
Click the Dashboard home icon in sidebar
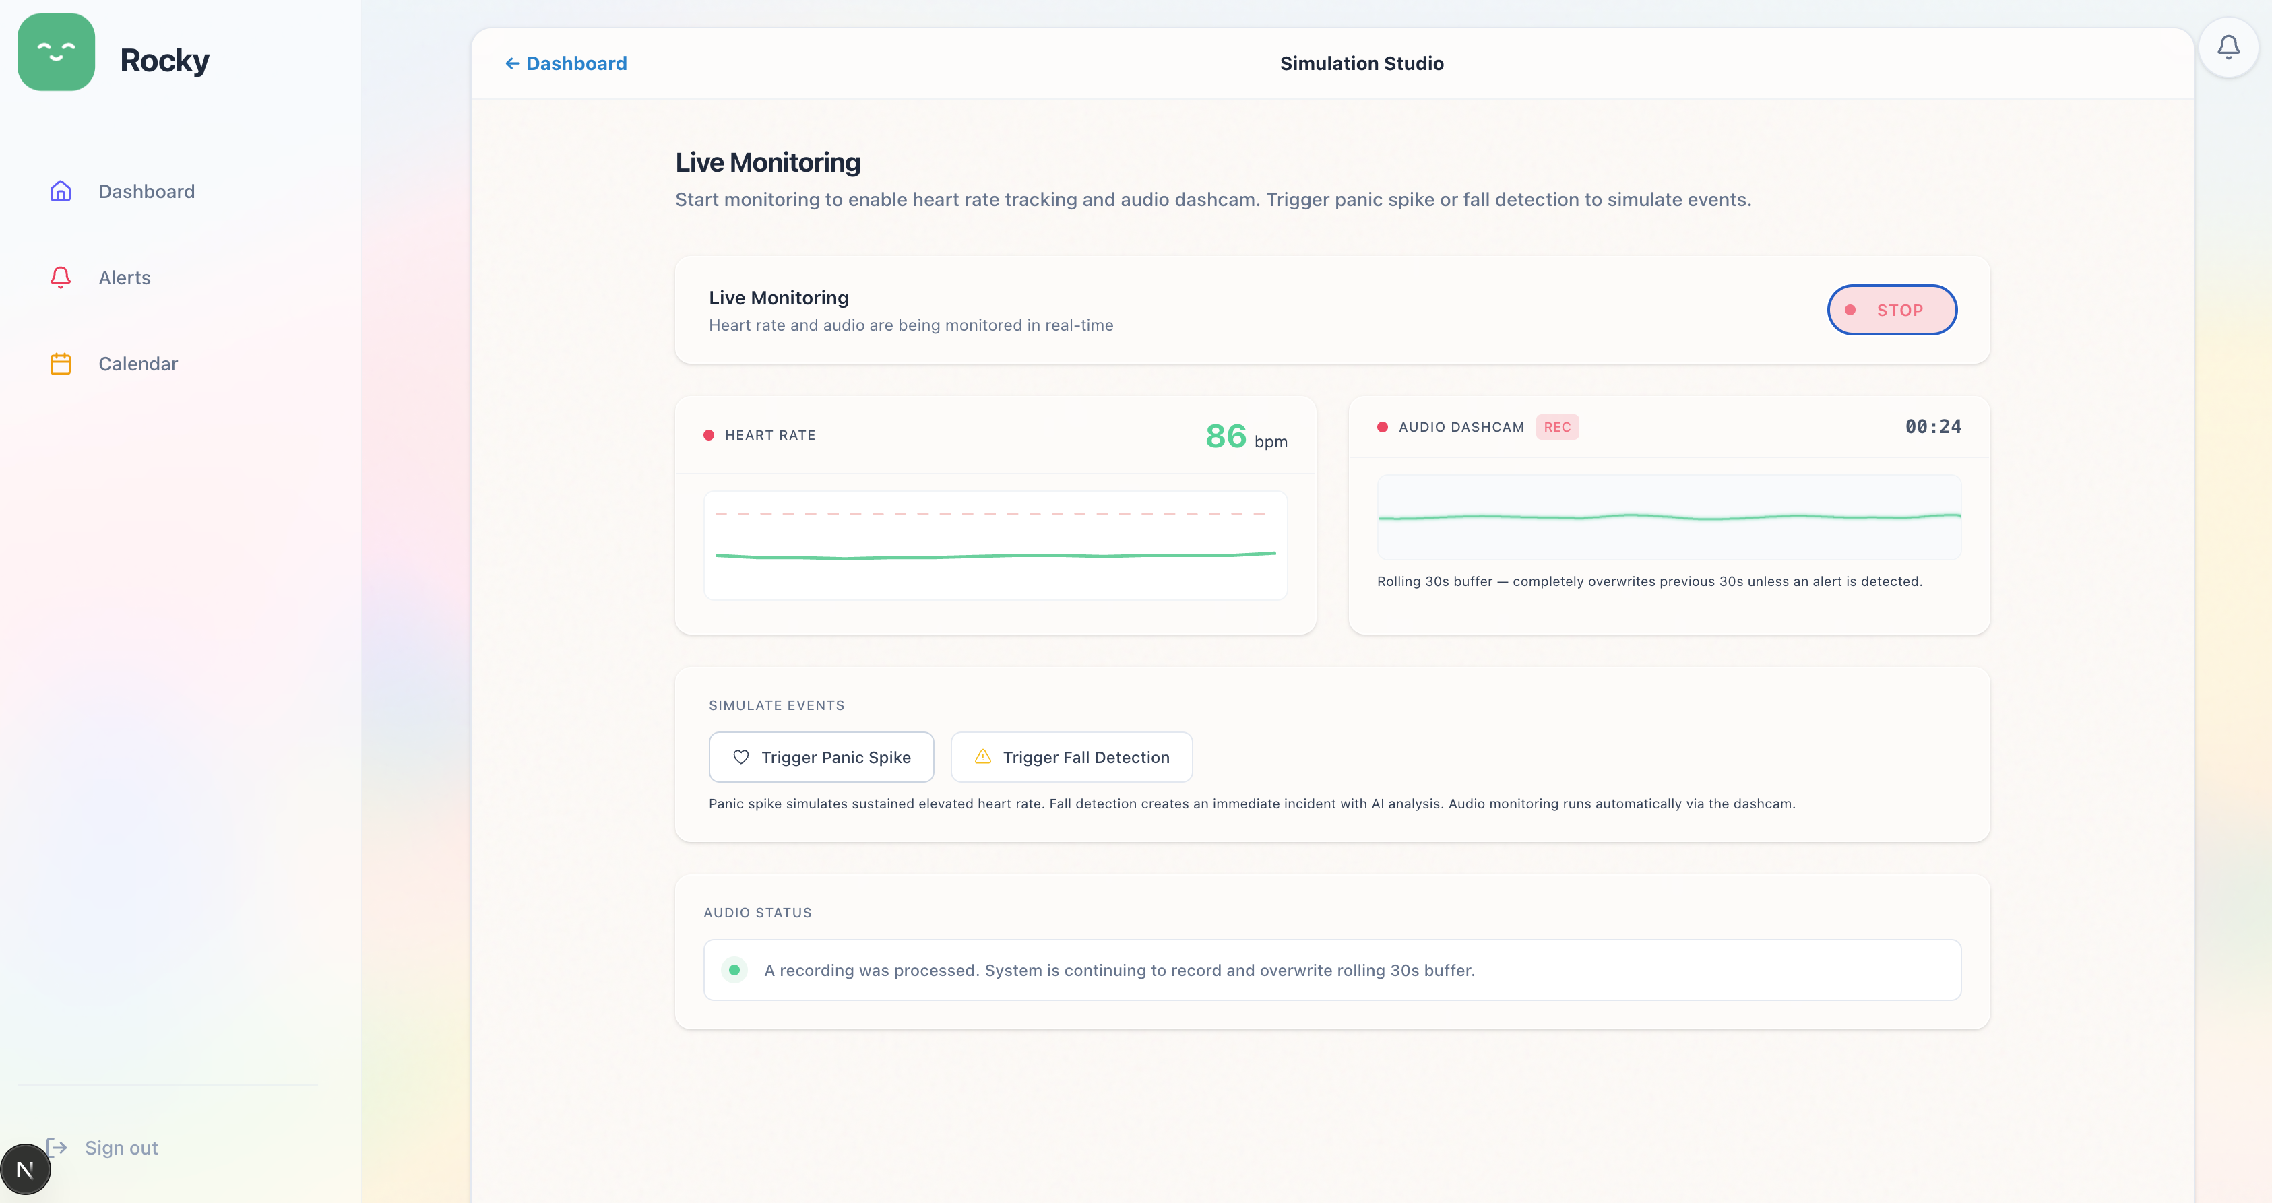[x=60, y=191]
